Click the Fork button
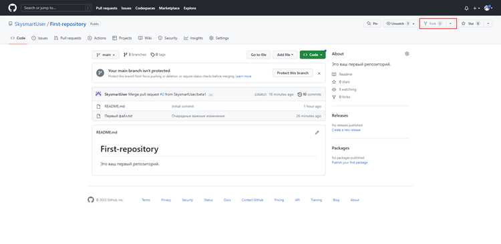This screenshot has width=501, height=244. pyautogui.click(x=433, y=23)
